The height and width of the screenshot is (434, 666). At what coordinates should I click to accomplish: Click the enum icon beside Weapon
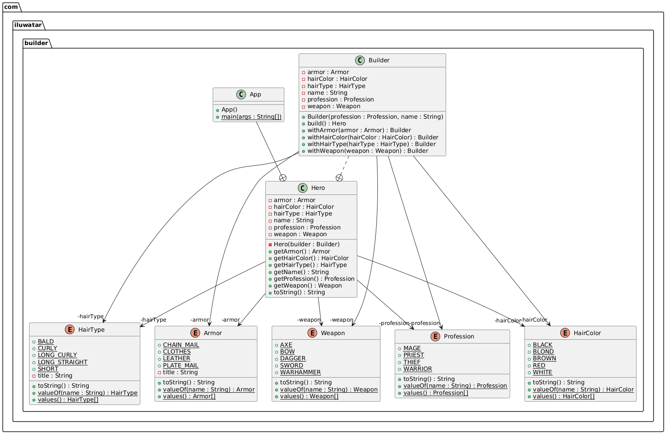(312, 333)
